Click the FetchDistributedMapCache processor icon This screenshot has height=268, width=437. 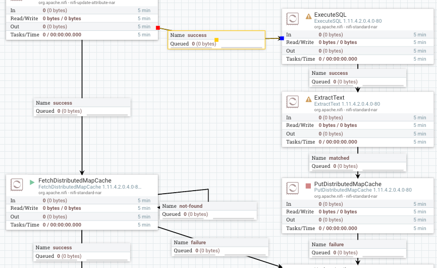coord(17,185)
